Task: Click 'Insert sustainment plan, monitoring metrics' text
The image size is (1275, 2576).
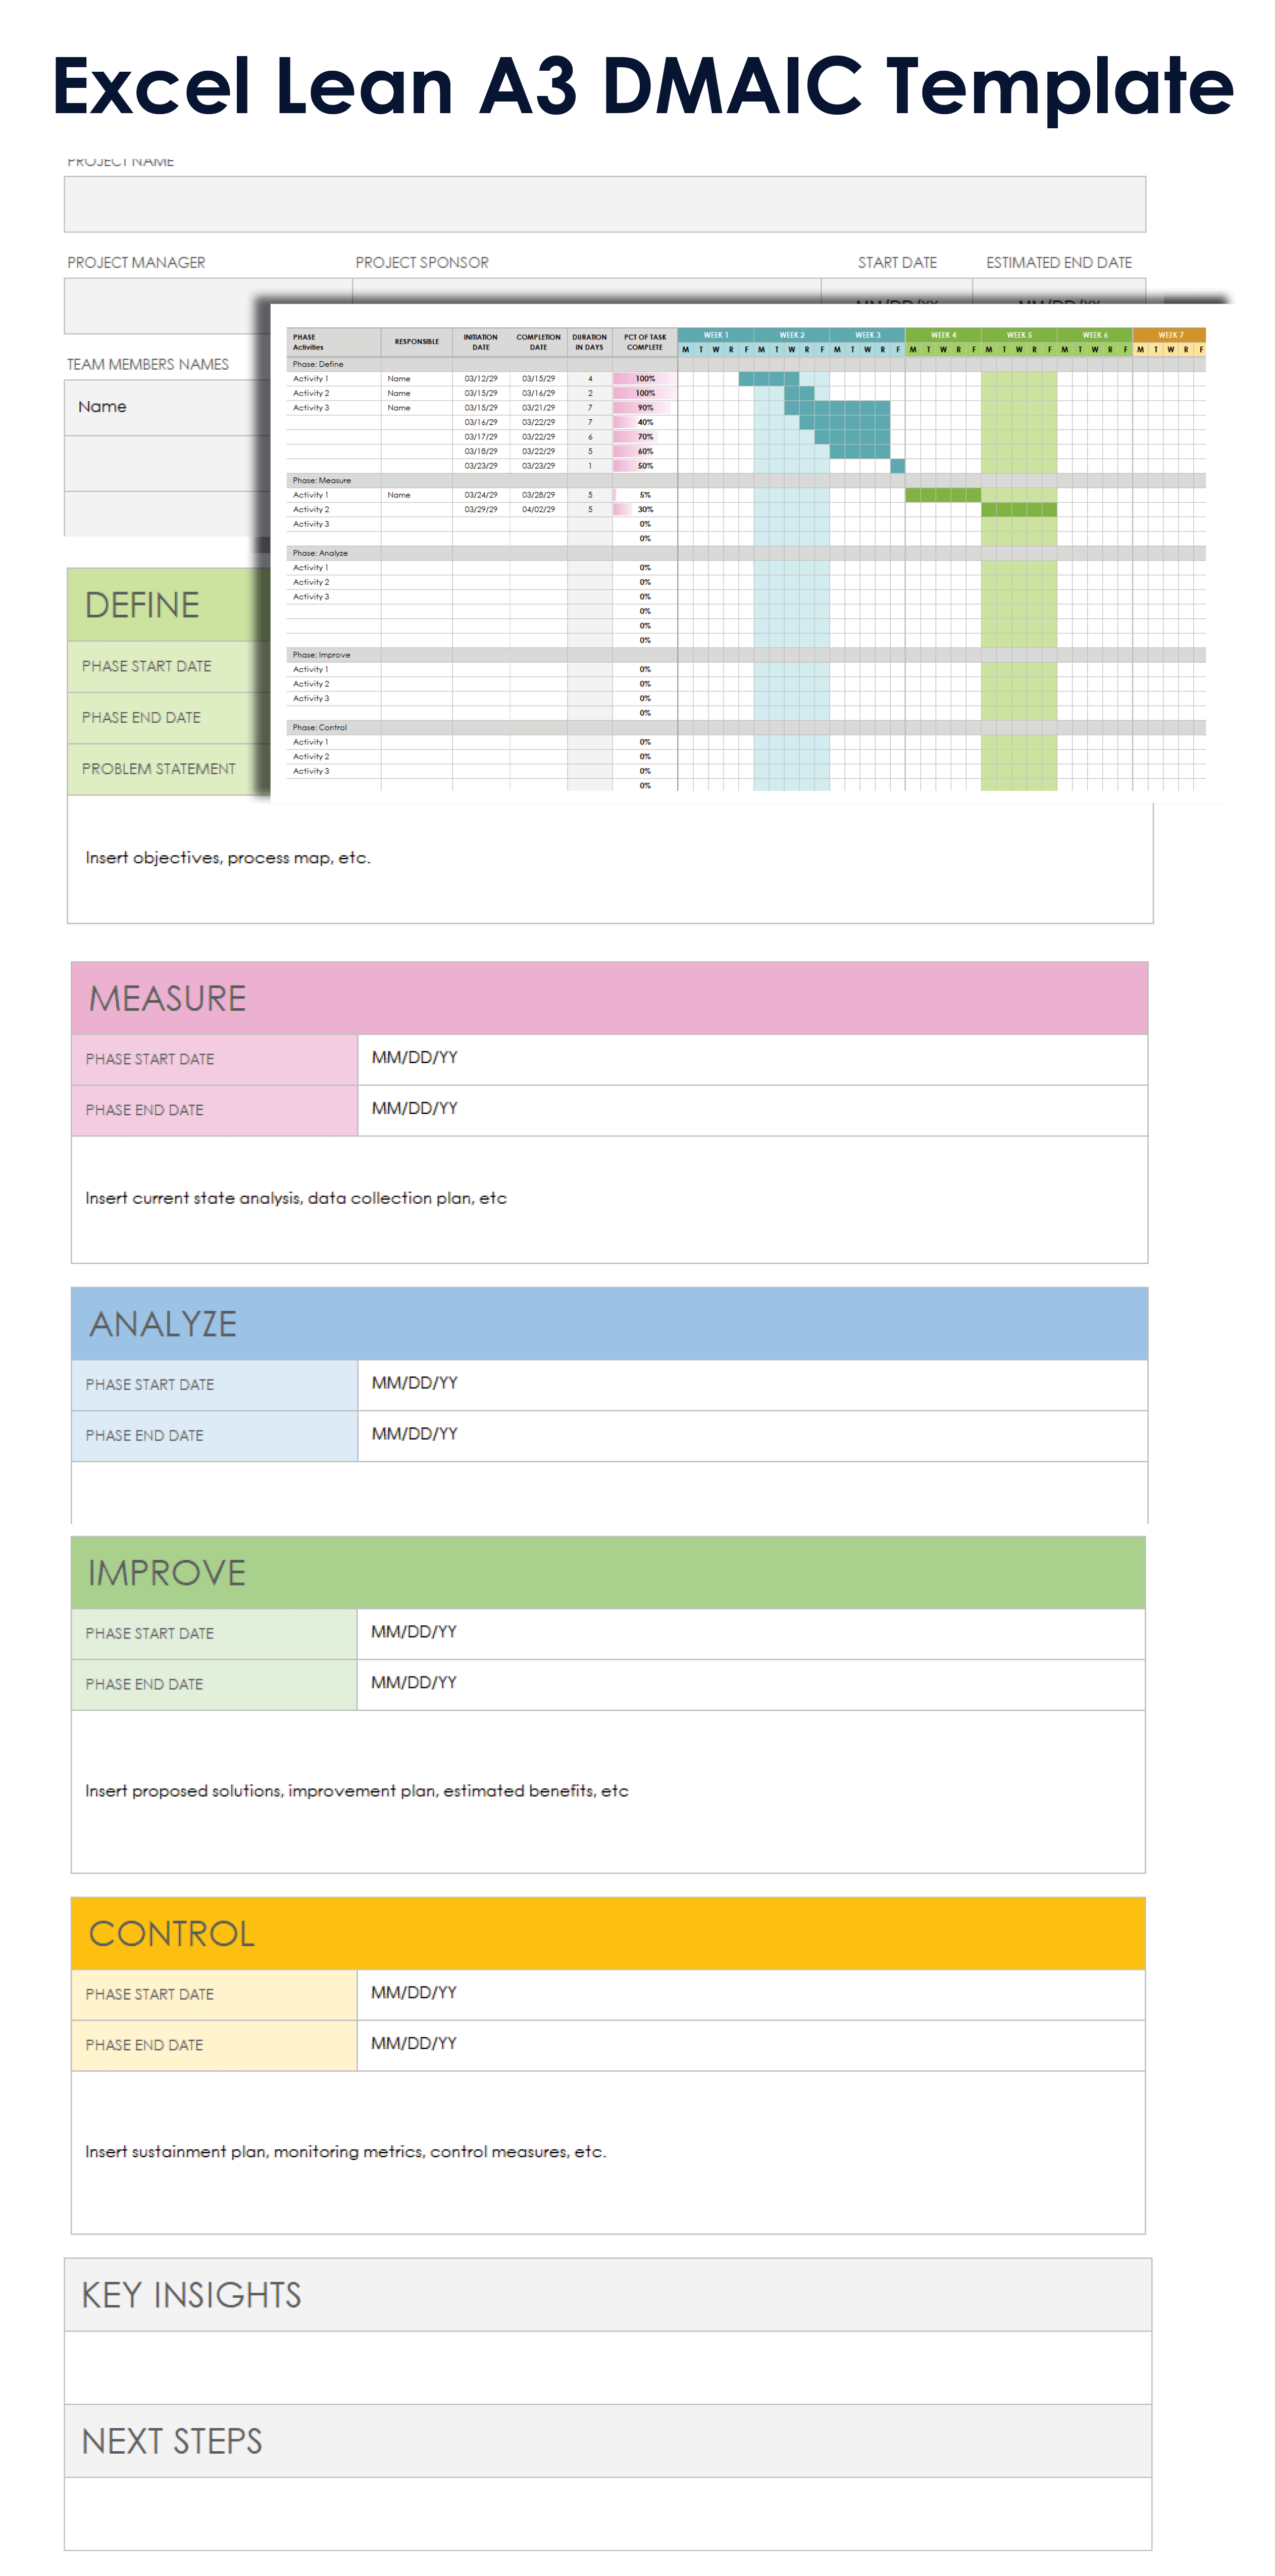Action: (346, 2152)
